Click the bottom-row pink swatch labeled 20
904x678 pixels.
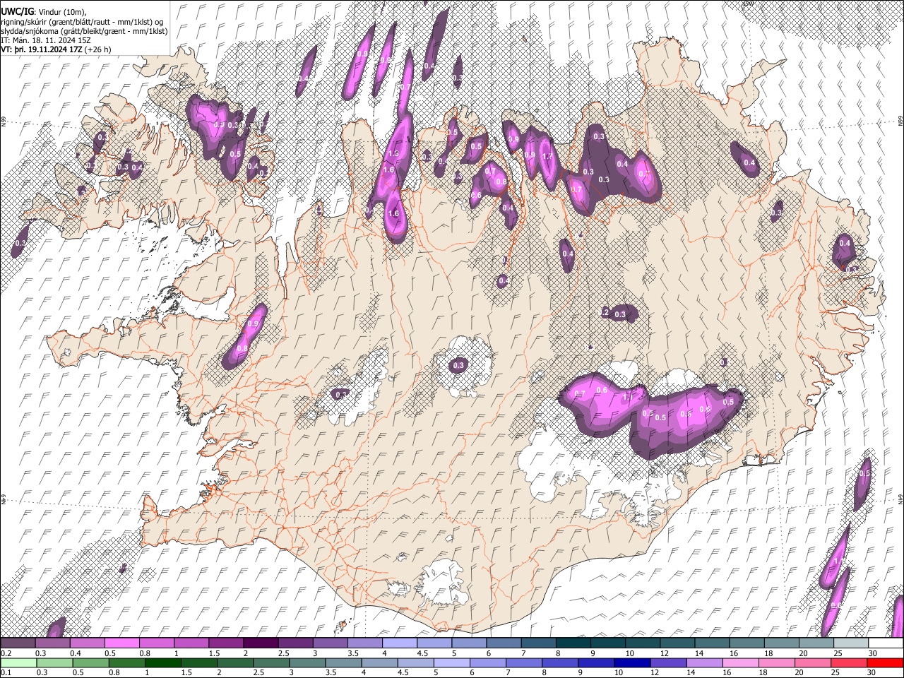click(813, 662)
